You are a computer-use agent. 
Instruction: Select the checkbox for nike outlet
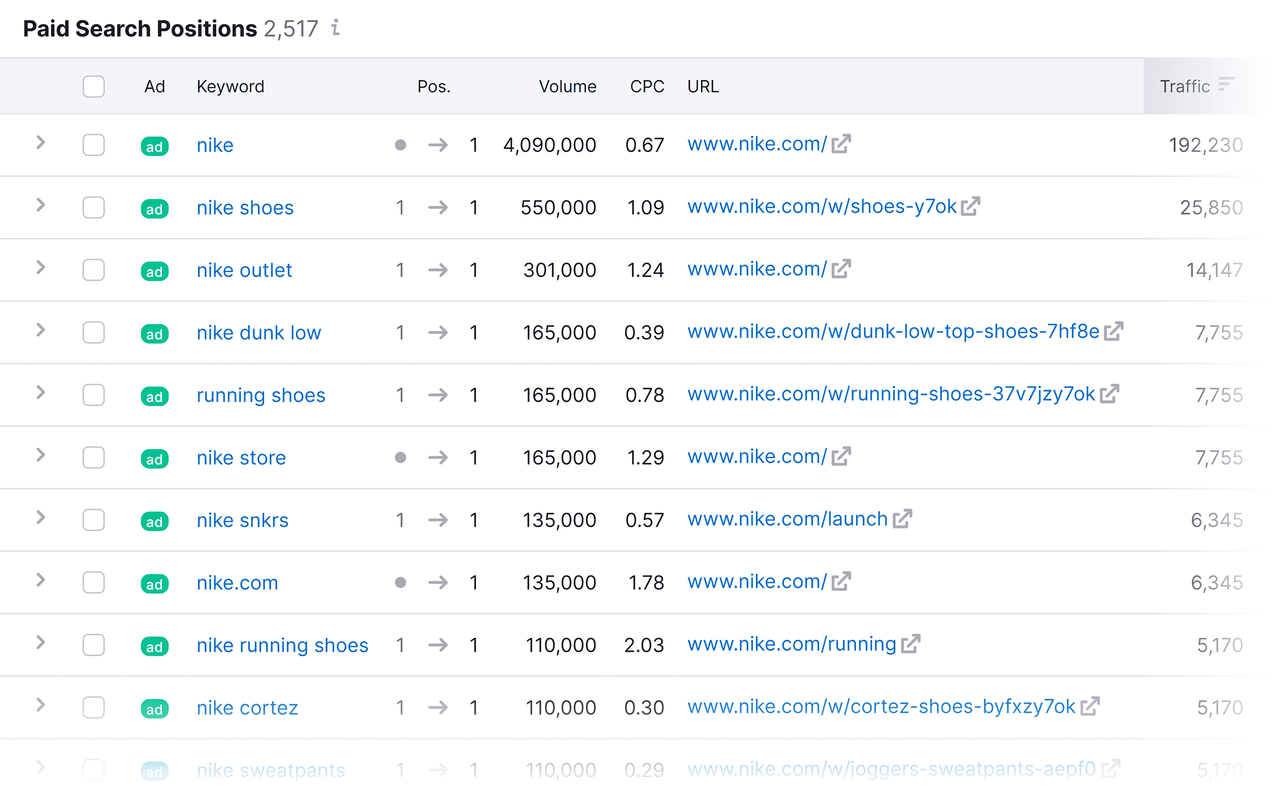[93, 271]
